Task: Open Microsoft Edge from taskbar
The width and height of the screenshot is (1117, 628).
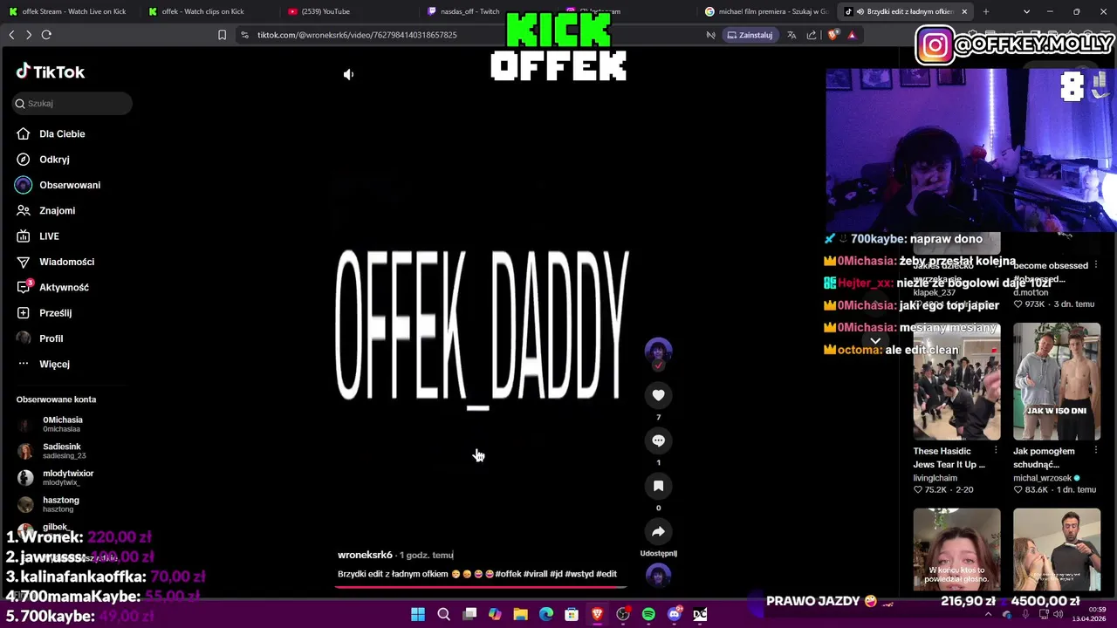Action: tap(546, 614)
